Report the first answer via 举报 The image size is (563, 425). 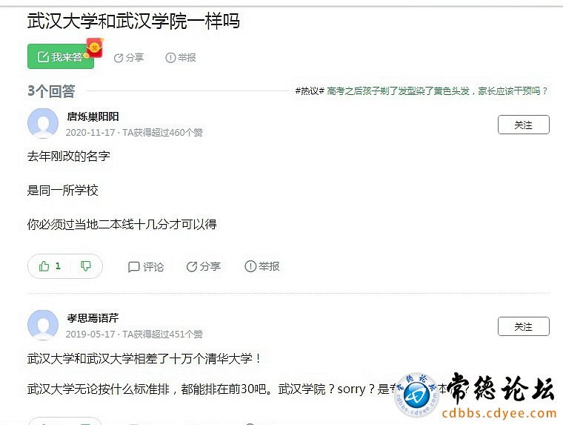[261, 266]
